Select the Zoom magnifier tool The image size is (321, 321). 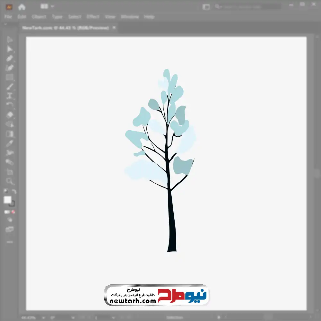pyautogui.click(x=10, y=181)
